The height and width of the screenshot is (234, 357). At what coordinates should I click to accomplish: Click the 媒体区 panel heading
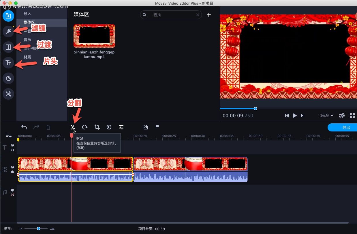click(81, 14)
